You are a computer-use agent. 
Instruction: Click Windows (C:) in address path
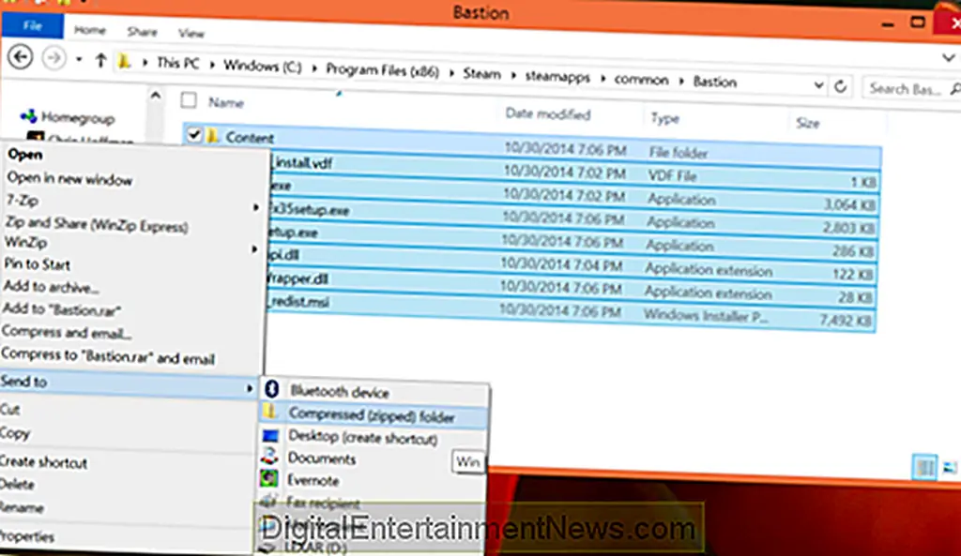pyautogui.click(x=263, y=66)
